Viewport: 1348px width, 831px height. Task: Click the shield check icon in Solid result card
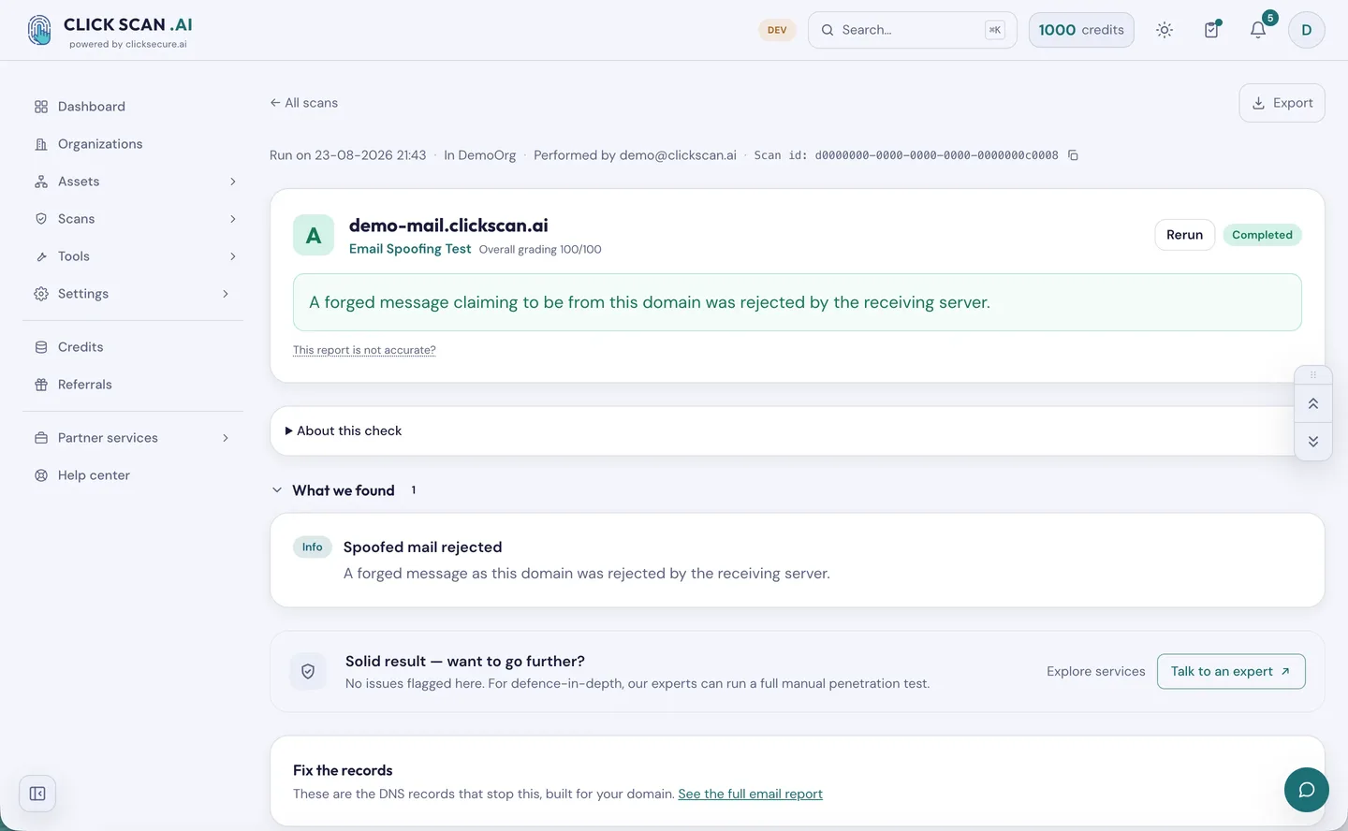308,672
